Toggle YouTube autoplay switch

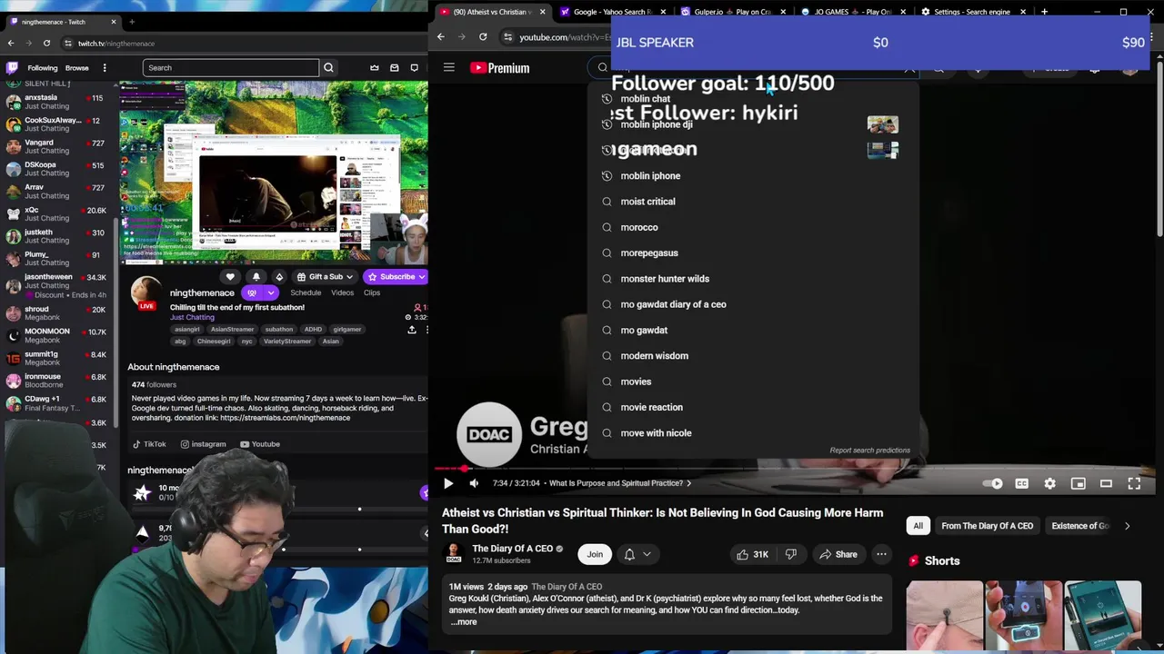[993, 483]
